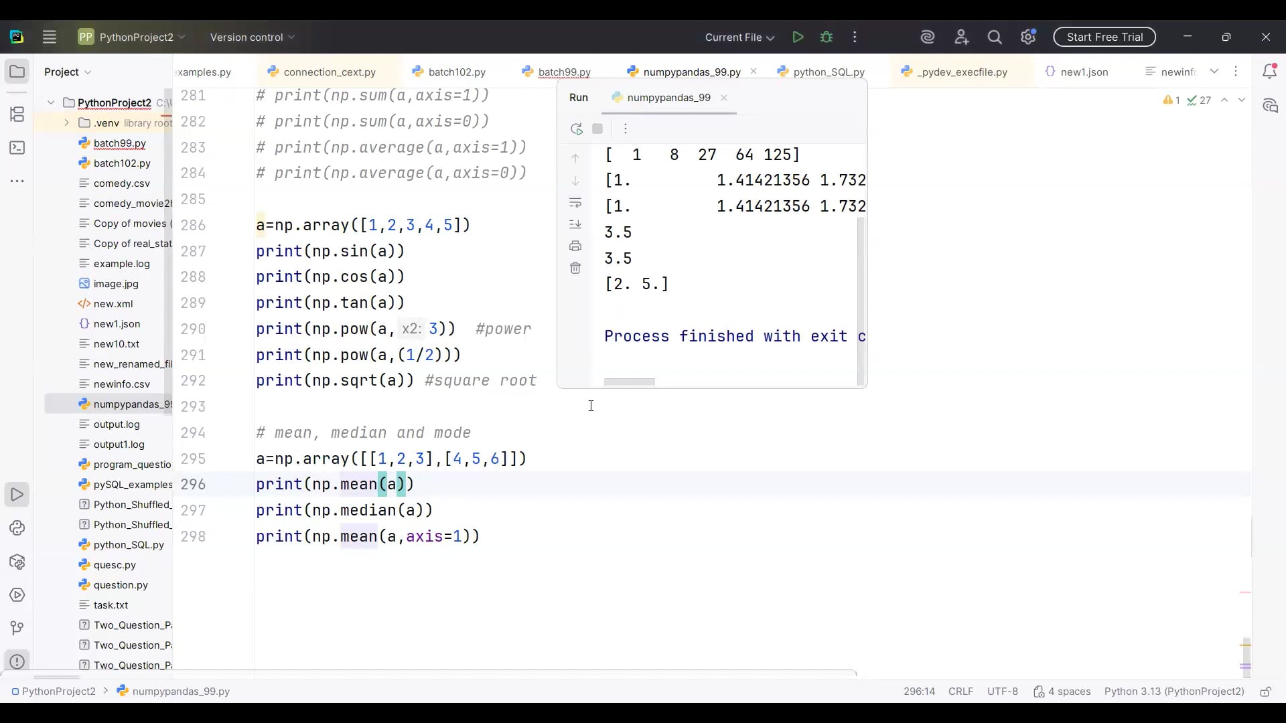Change UTF-8 file encoding in status bar

click(1002, 692)
